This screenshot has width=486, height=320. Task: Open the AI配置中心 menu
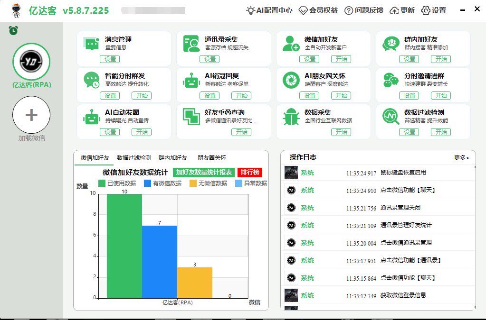click(x=269, y=10)
